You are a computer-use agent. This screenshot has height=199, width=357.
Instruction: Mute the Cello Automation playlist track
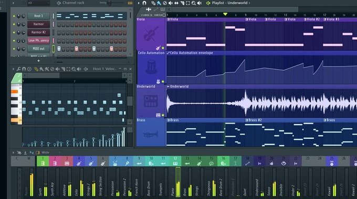click(x=163, y=82)
